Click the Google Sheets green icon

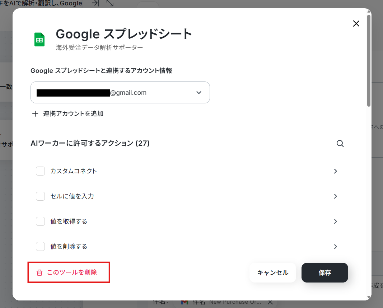[x=39, y=39]
